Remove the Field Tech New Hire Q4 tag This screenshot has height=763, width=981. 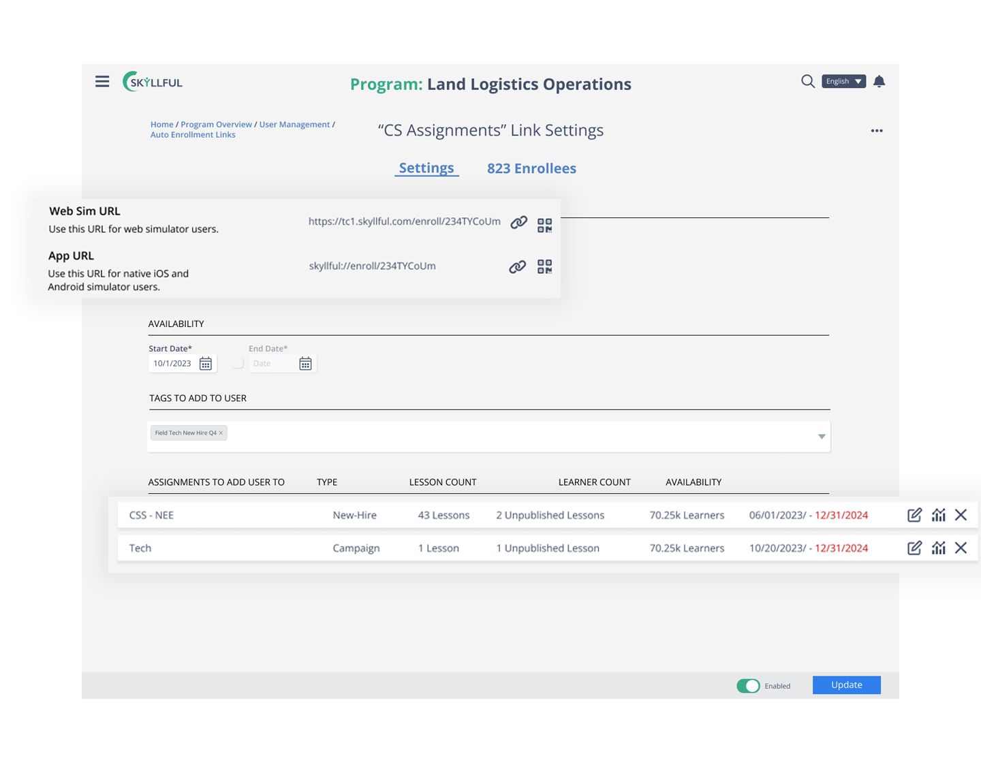coord(221,433)
